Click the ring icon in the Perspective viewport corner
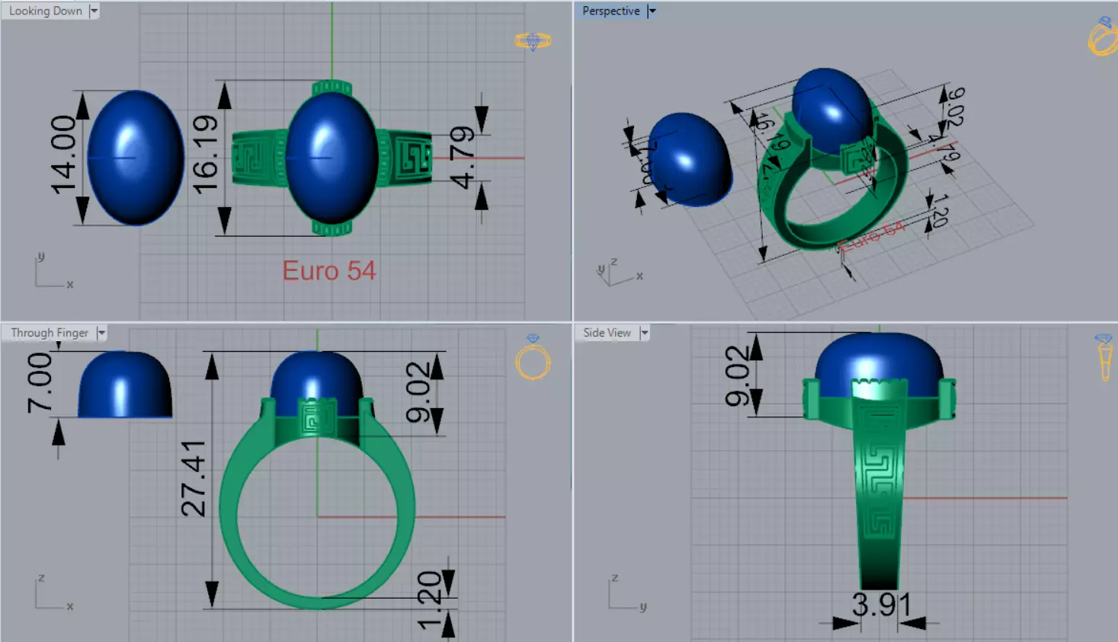Viewport: 1118px width, 642px height. [1103, 37]
